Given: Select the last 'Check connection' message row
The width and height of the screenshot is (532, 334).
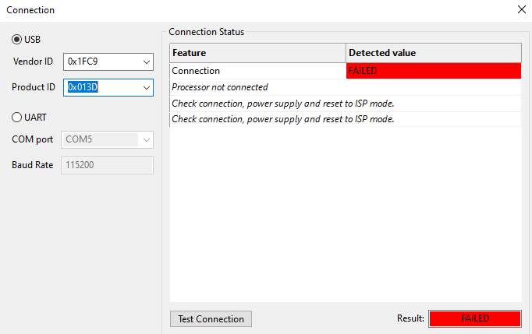Looking at the screenshot, I should click(x=282, y=119).
